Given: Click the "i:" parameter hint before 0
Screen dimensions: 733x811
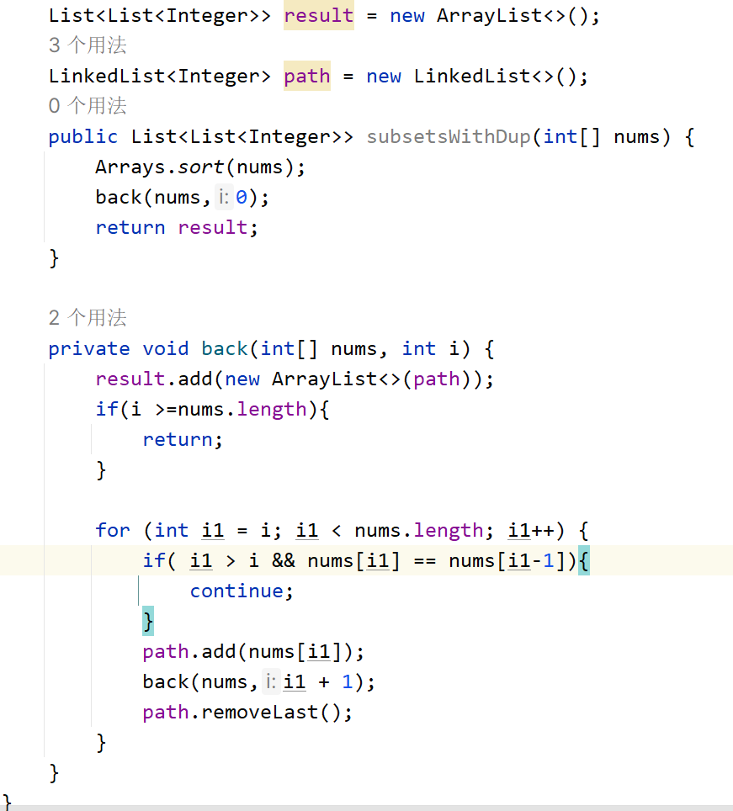Looking at the screenshot, I should point(223,198).
